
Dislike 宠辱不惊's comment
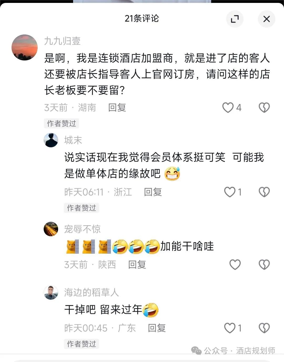(x=264, y=265)
